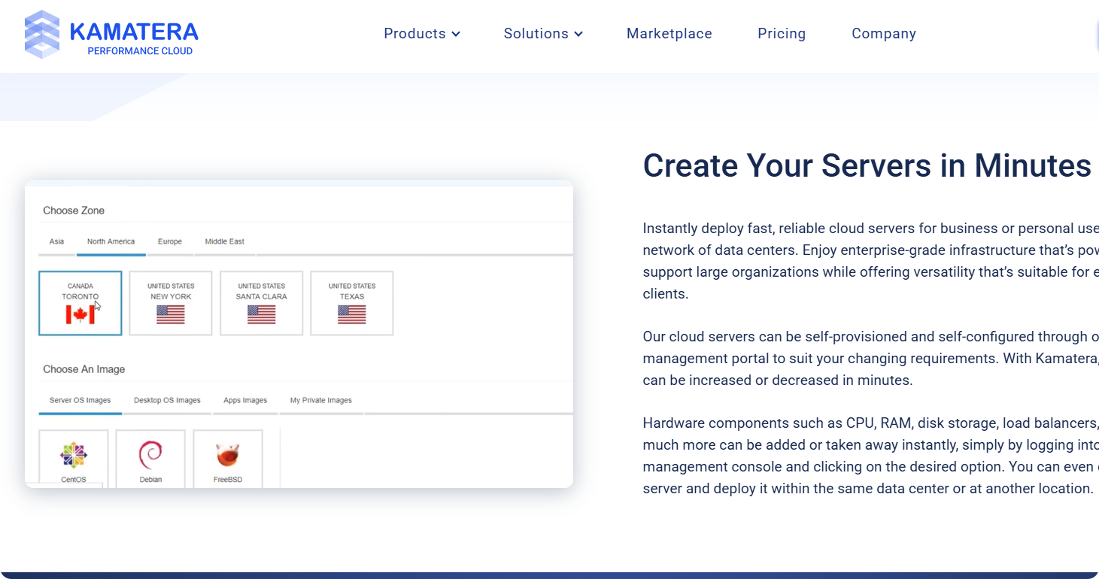The width and height of the screenshot is (1099, 579).
Task: Open the My Private Images tab
Action: click(x=321, y=400)
